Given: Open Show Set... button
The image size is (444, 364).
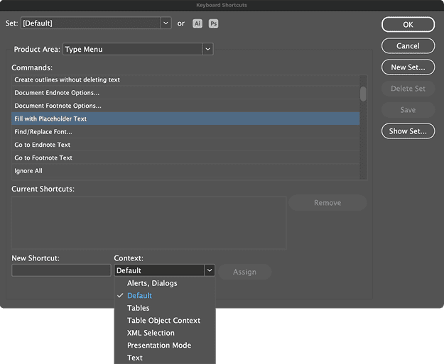Looking at the screenshot, I should click(x=408, y=131).
